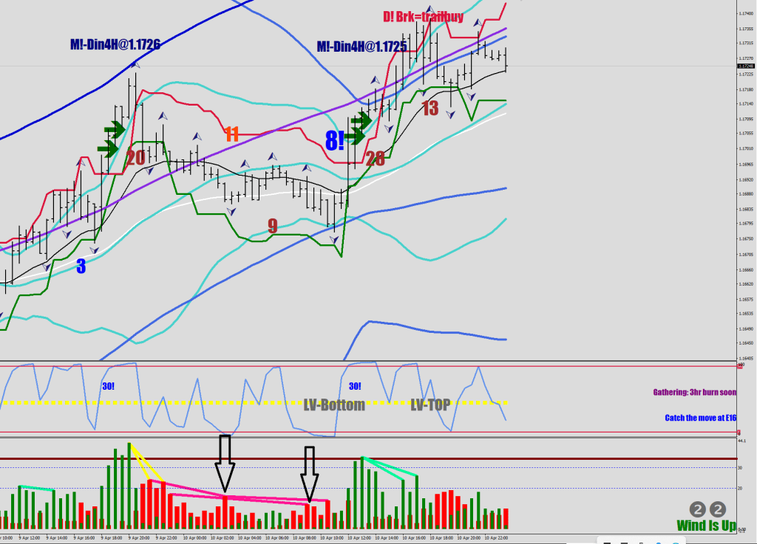Click the green Wind Is Up label
The image size is (757, 544).
tap(706, 526)
